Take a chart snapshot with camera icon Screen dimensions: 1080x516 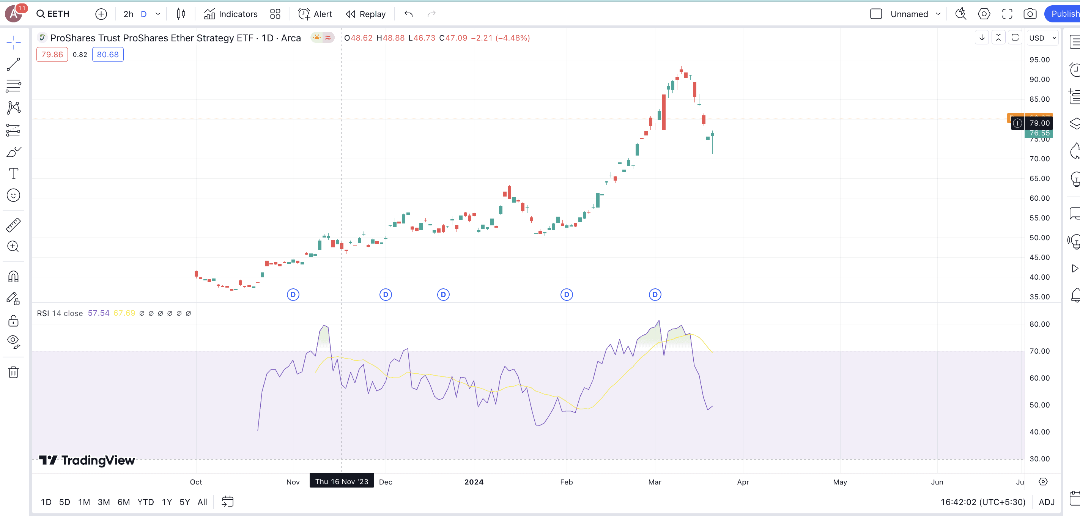coord(1030,14)
